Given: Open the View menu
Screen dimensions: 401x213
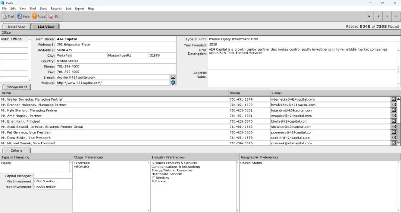Looking at the screenshot, I should [22, 9].
